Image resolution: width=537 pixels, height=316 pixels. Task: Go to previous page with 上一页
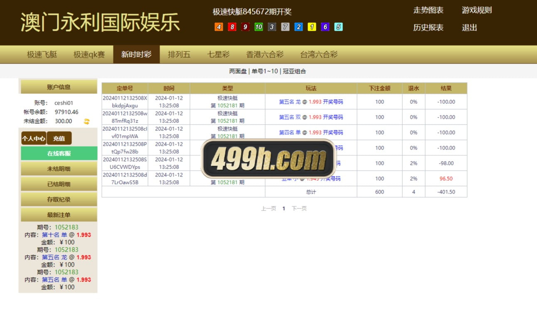(x=268, y=208)
